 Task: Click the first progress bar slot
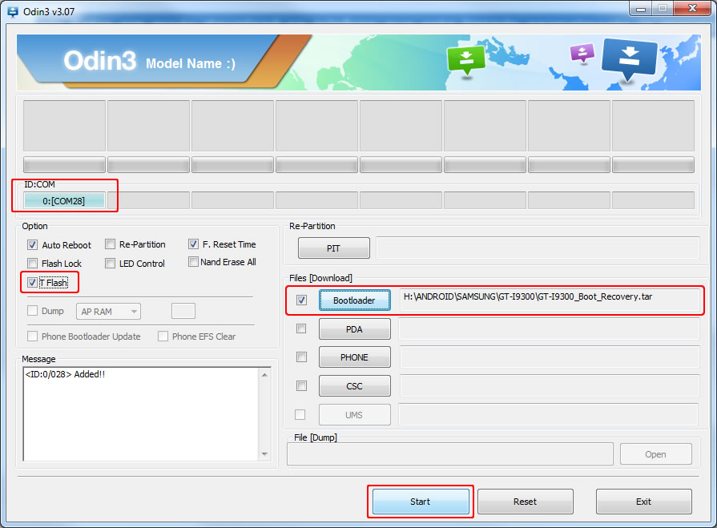coord(64,164)
